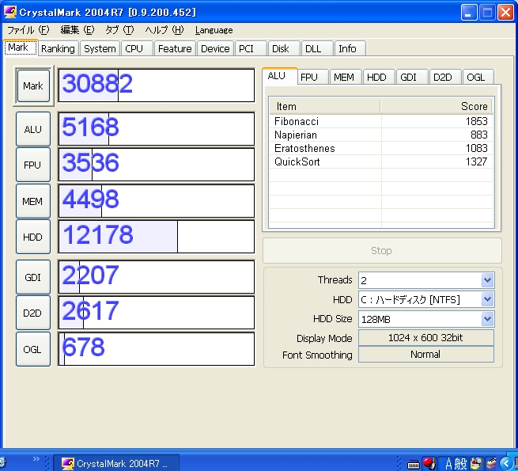Switch to the PCI tab
Viewport: 518px width, 471px height.
[x=251, y=48]
